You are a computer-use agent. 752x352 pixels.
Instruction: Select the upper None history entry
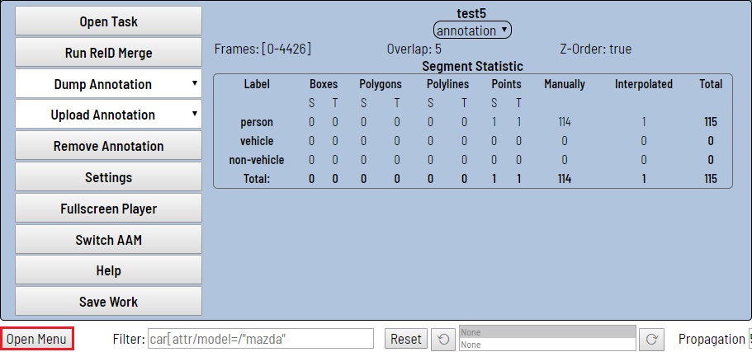click(547, 332)
